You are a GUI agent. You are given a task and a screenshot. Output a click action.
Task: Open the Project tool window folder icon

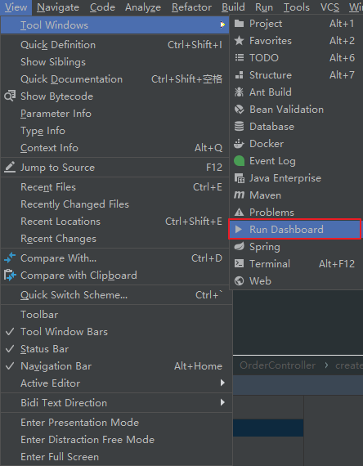pos(239,24)
